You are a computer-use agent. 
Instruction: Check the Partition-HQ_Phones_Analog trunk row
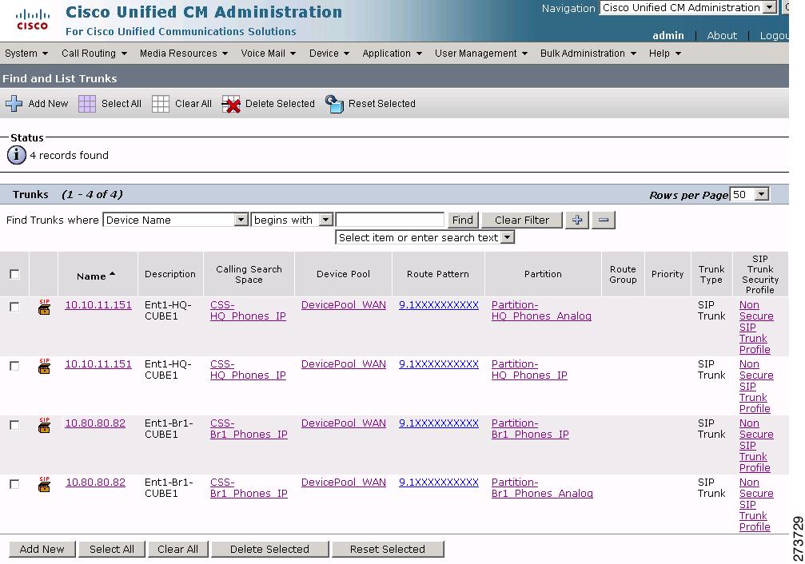14,307
